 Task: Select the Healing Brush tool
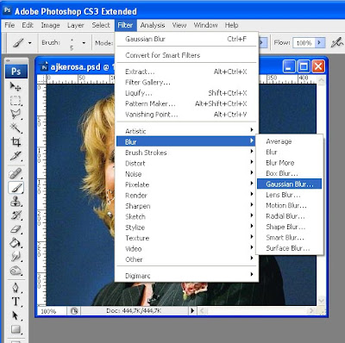pyautogui.click(x=16, y=173)
